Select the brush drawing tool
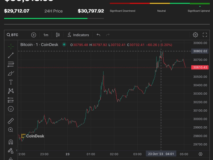Viewport: 213px width, 160px height. [x=11, y=73]
